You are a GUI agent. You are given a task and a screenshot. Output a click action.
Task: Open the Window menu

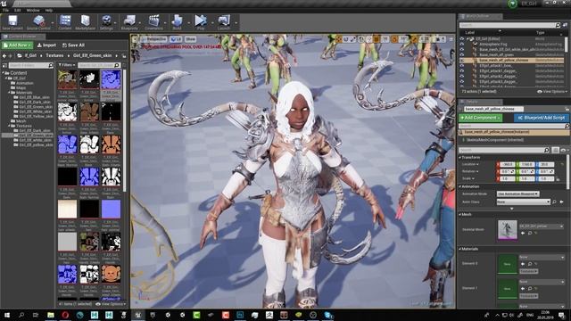[x=33, y=10]
